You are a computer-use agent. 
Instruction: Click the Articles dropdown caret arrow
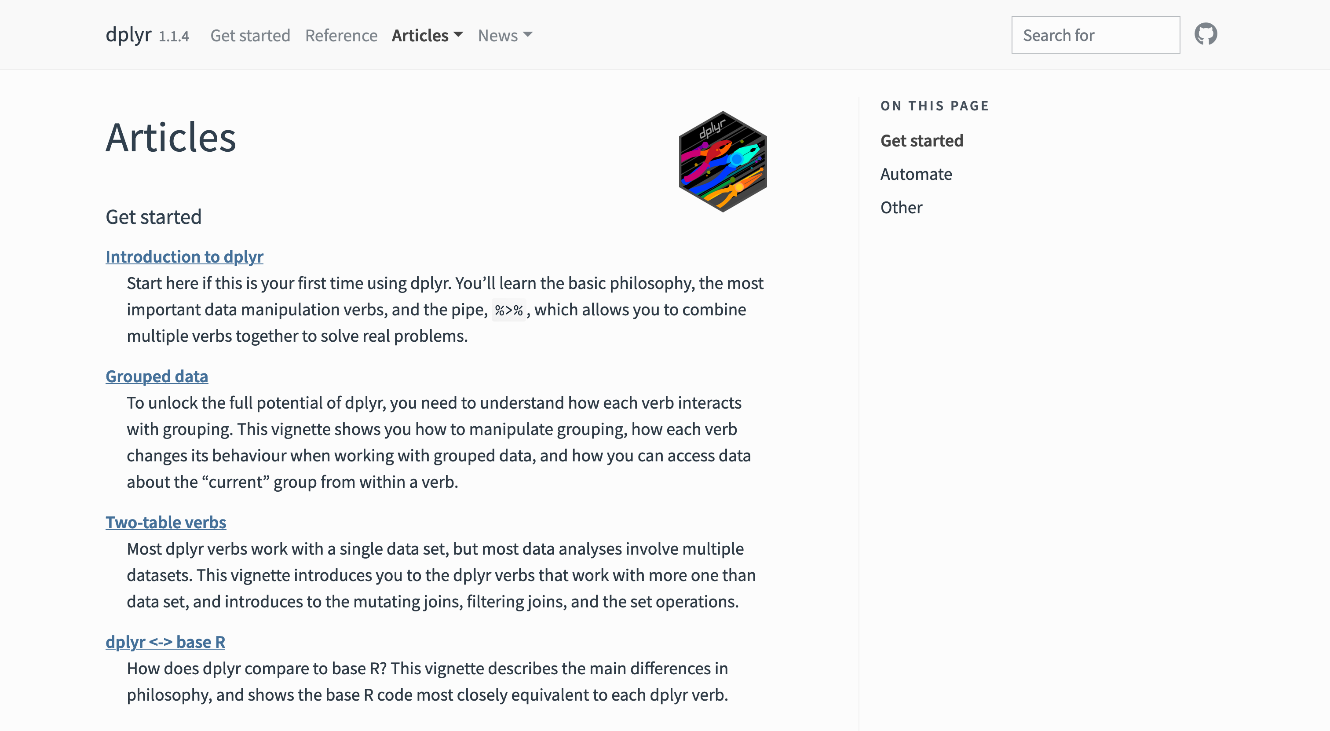click(x=458, y=35)
